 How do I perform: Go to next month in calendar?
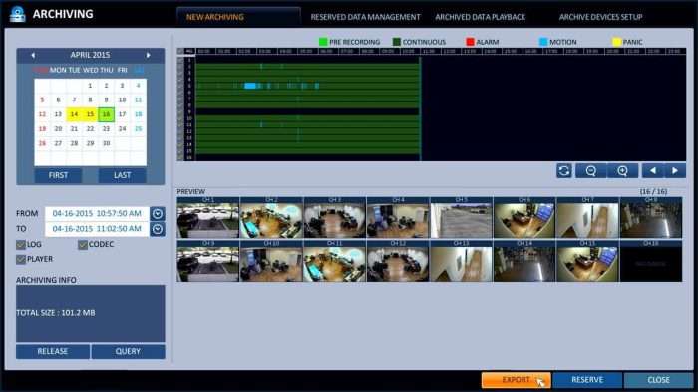[x=149, y=55]
